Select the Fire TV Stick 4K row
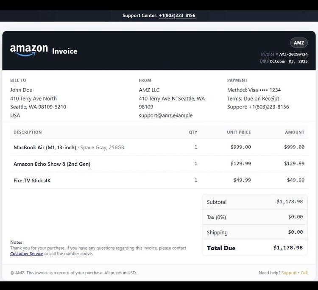The width and height of the screenshot is (318, 290). click(159, 180)
